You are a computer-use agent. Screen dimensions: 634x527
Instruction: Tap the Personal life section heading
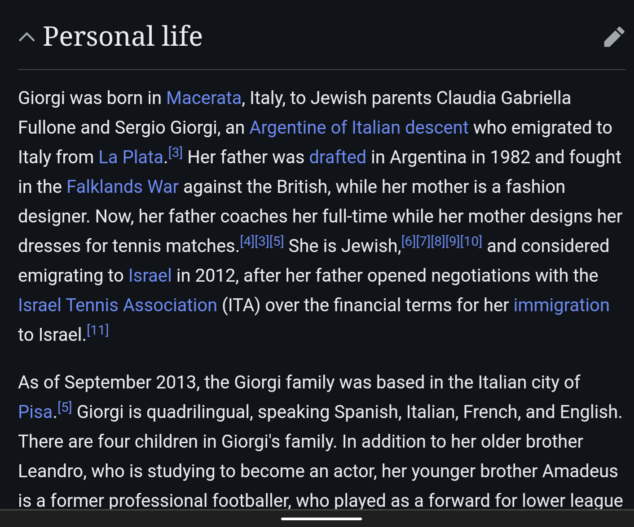[x=123, y=36]
